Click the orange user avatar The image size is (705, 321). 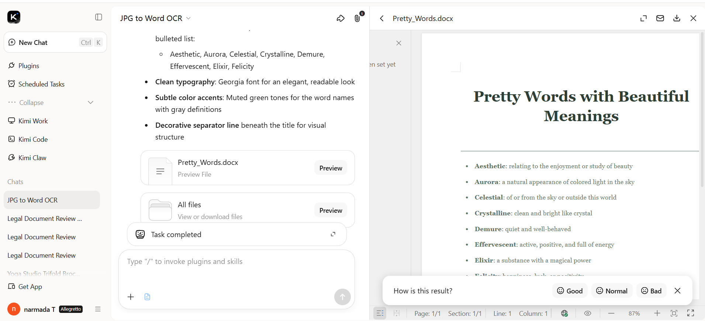click(14, 309)
